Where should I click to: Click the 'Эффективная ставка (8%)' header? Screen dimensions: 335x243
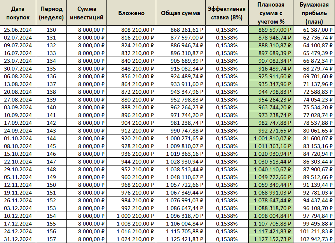point(227,13)
